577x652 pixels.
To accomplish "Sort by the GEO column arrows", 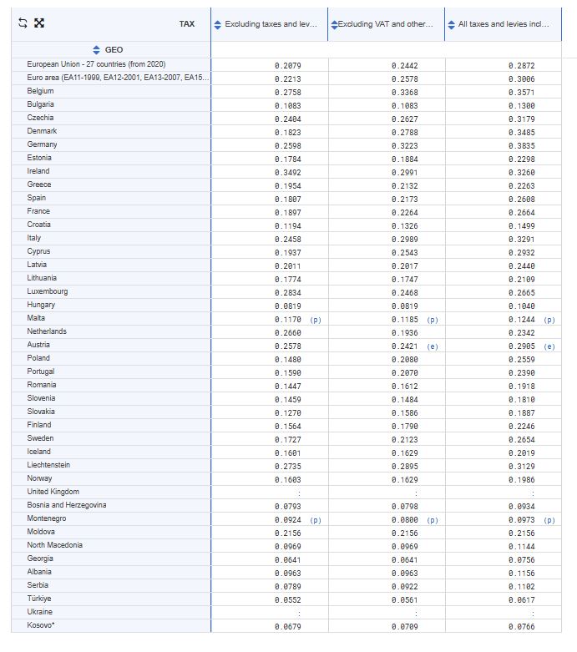I will [x=96, y=50].
